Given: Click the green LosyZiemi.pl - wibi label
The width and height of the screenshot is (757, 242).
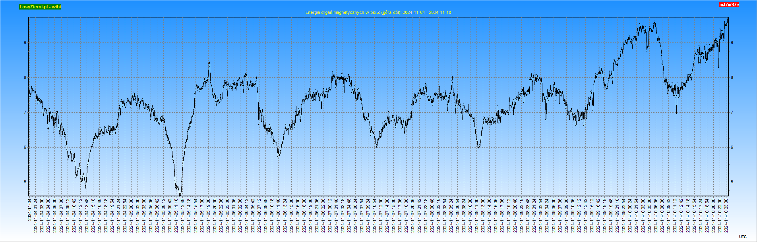Looking at the screenshot, I should (40, 7).
